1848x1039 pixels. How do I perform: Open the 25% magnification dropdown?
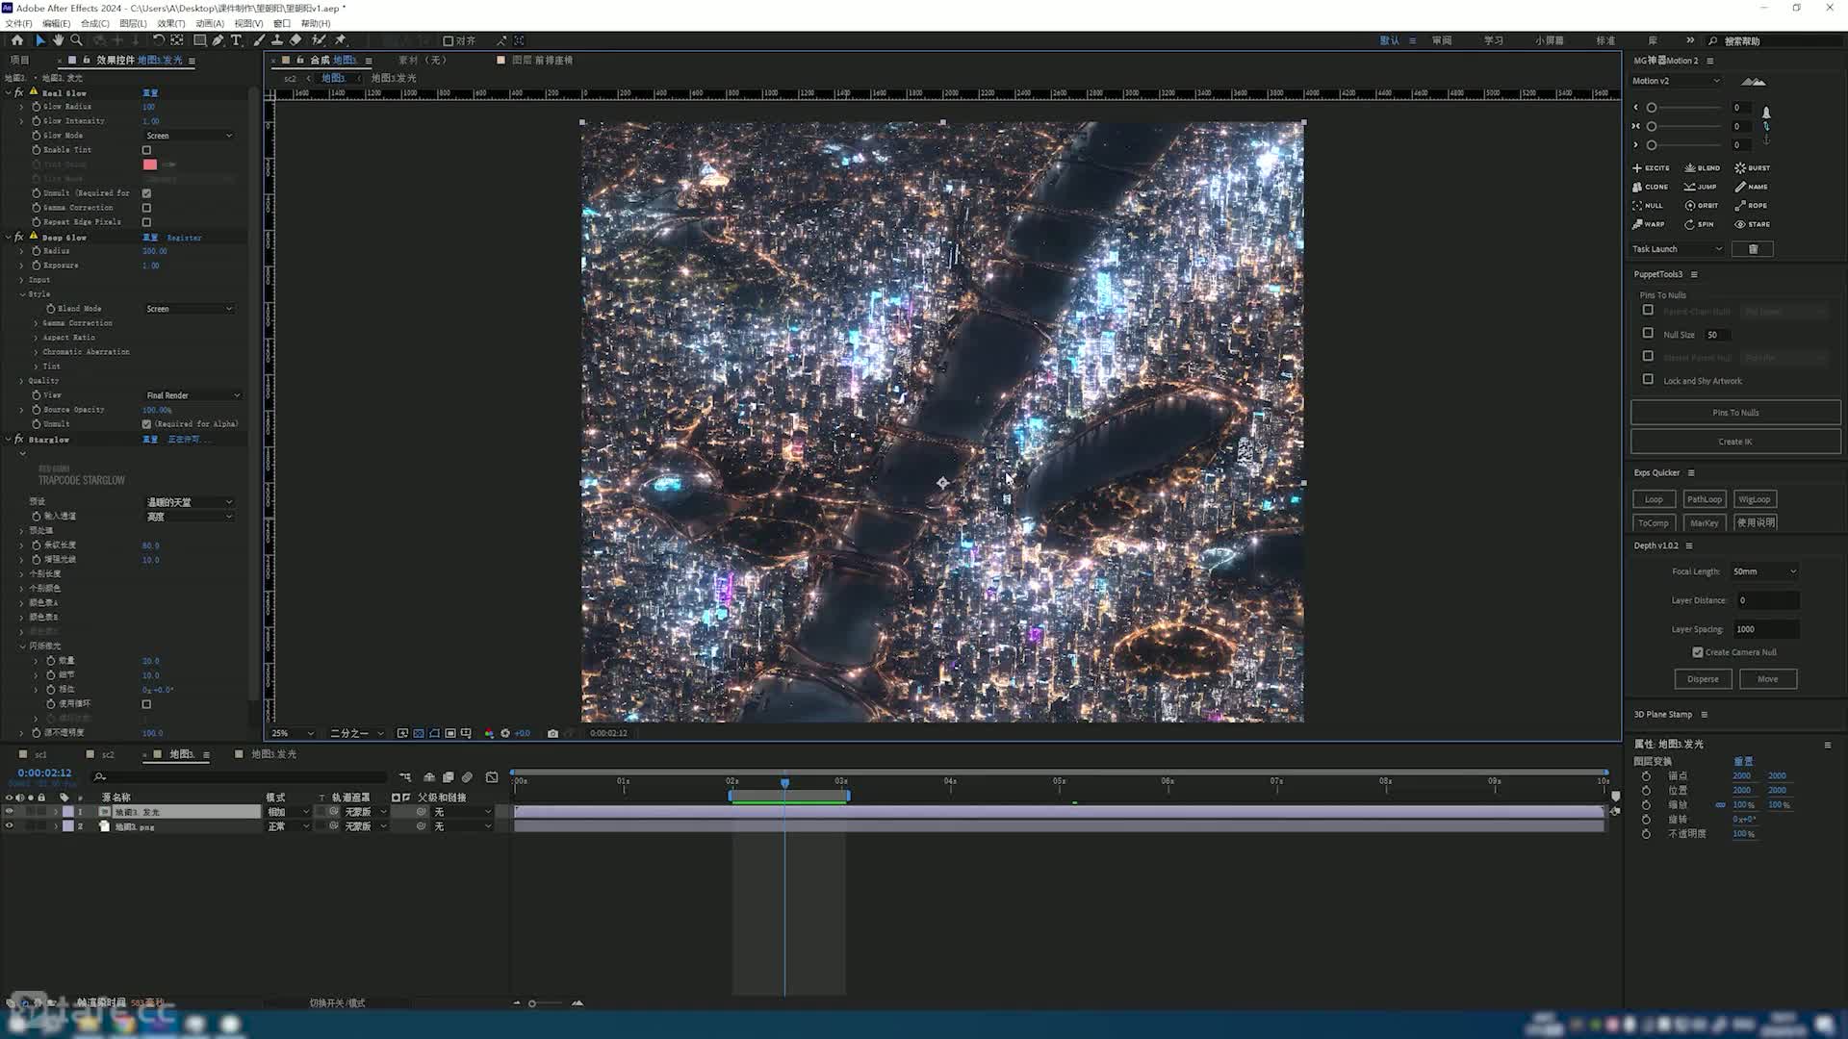[x=294, y=733]
